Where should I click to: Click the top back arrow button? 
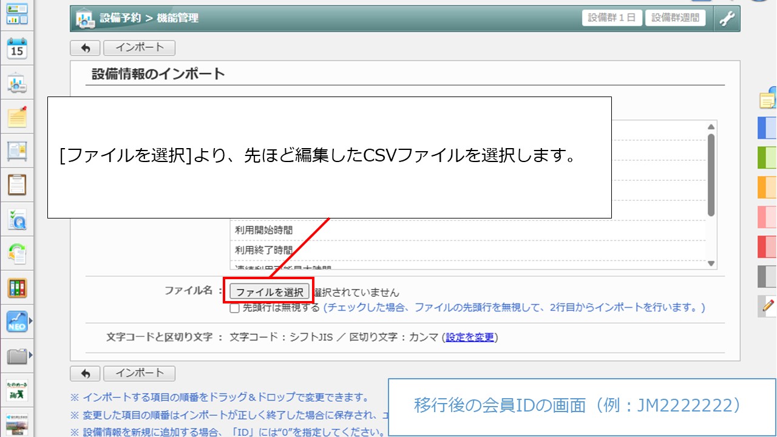pos(85,48)
